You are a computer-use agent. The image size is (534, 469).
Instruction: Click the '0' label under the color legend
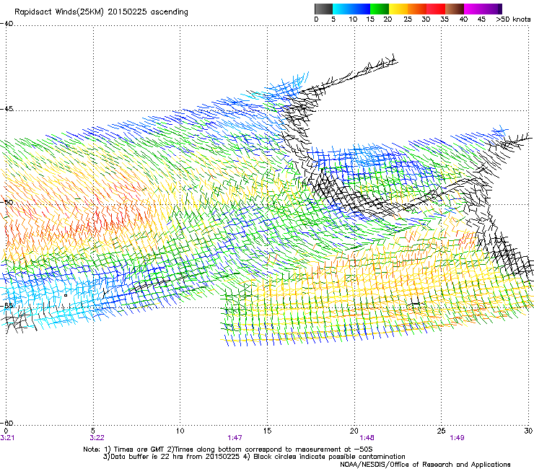(x=316, y=19)
